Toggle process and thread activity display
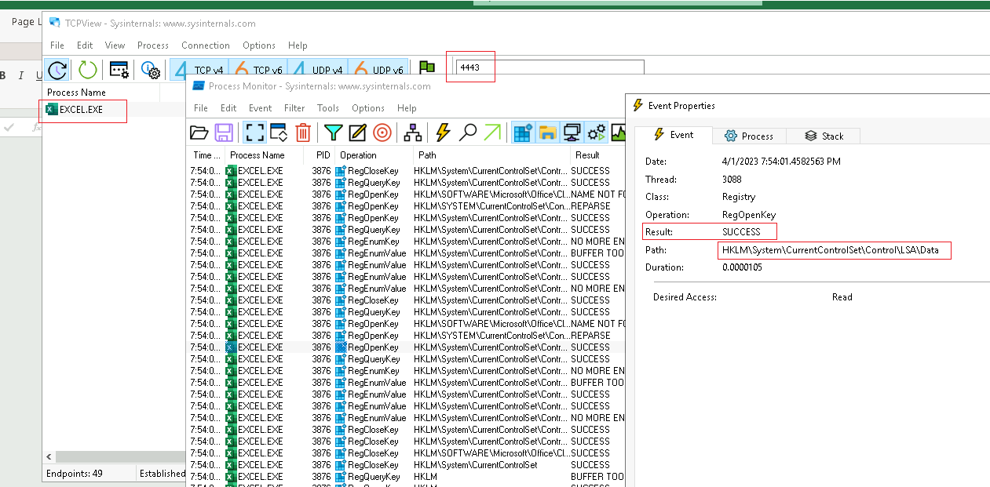This screenshot has height=487, width=990. click(x=597, y=133)
